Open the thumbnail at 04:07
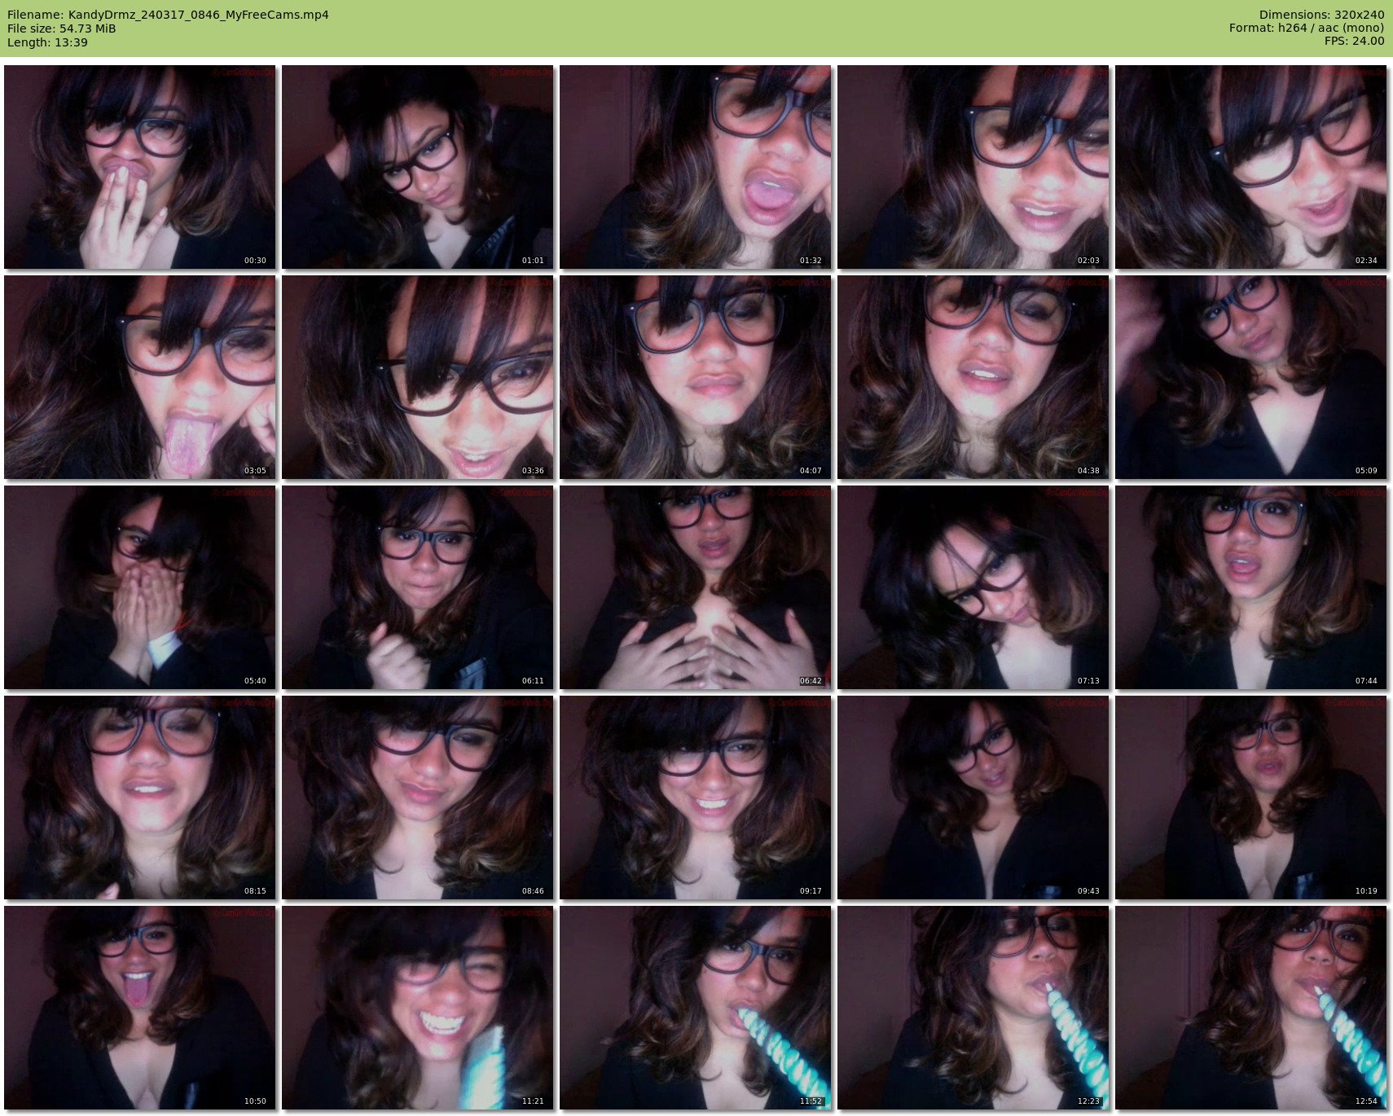The height and width of the screenshot is (1116, 1393). (x=696, y=377)
